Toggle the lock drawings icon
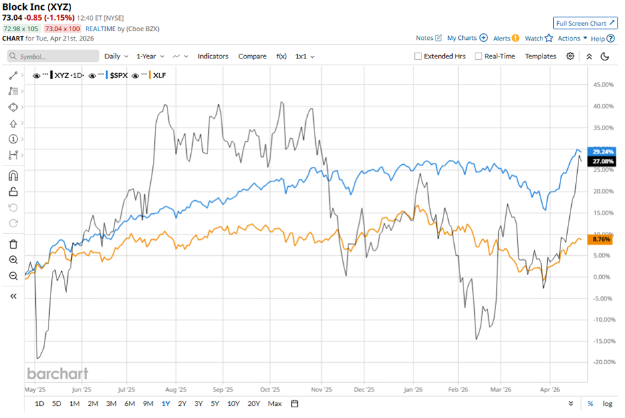The image size is (625, 418). (x=13, y=192)
